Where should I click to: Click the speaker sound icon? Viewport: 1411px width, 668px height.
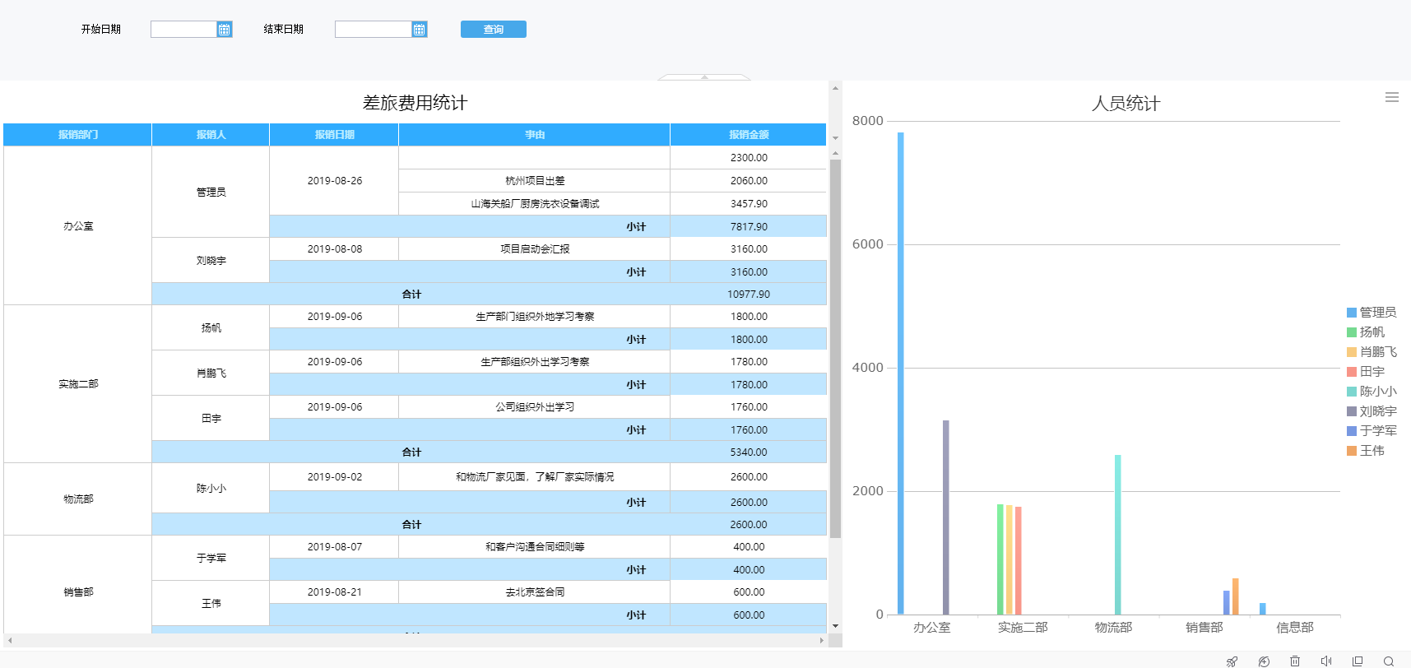click(x=1325, y=661)
